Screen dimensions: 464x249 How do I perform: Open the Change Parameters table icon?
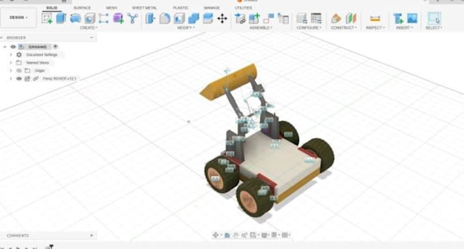click(316, 18)
